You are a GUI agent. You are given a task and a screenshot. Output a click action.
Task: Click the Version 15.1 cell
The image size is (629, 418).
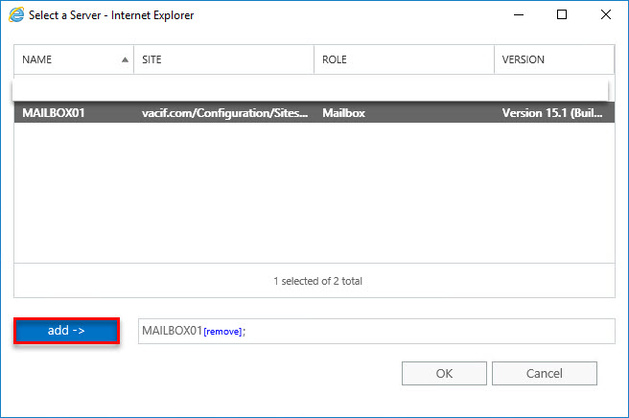[x=552, y=113]
